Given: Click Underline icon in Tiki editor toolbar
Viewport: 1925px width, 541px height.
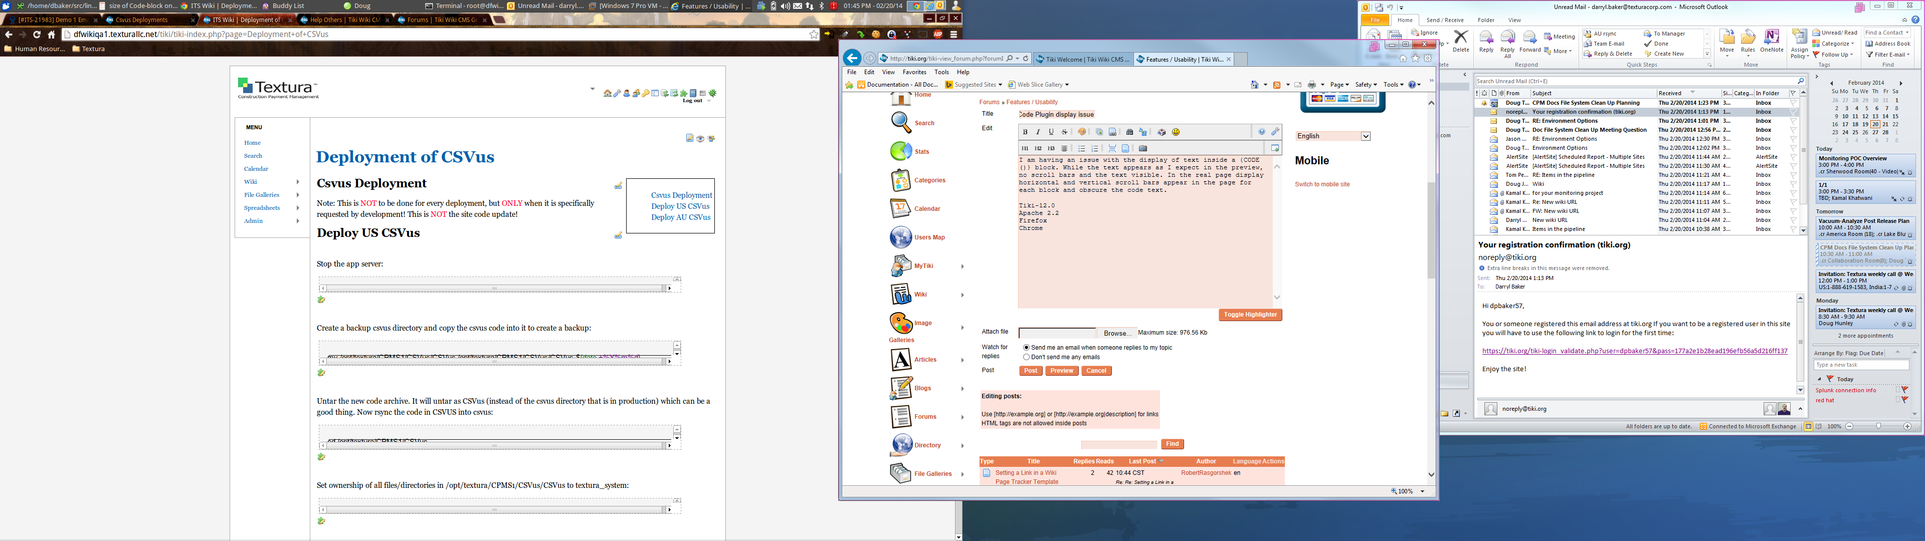Looking at the screenshot, I should pyautogui.click(x=1051, y=132).
